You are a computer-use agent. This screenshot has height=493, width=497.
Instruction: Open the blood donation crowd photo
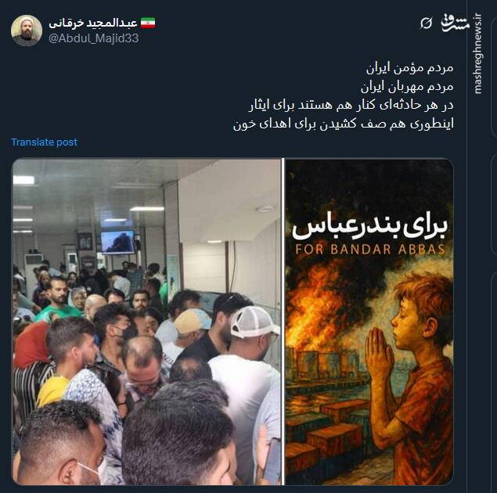pos(147,322)
